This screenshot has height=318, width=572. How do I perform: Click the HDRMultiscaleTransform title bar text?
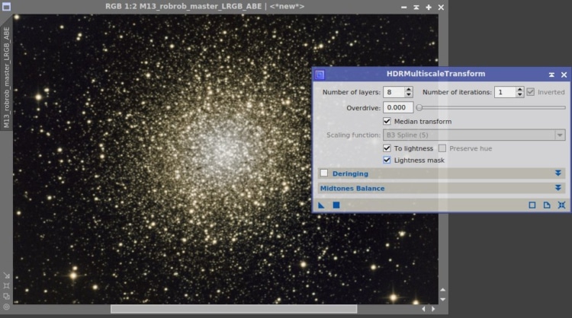[436, 74]
